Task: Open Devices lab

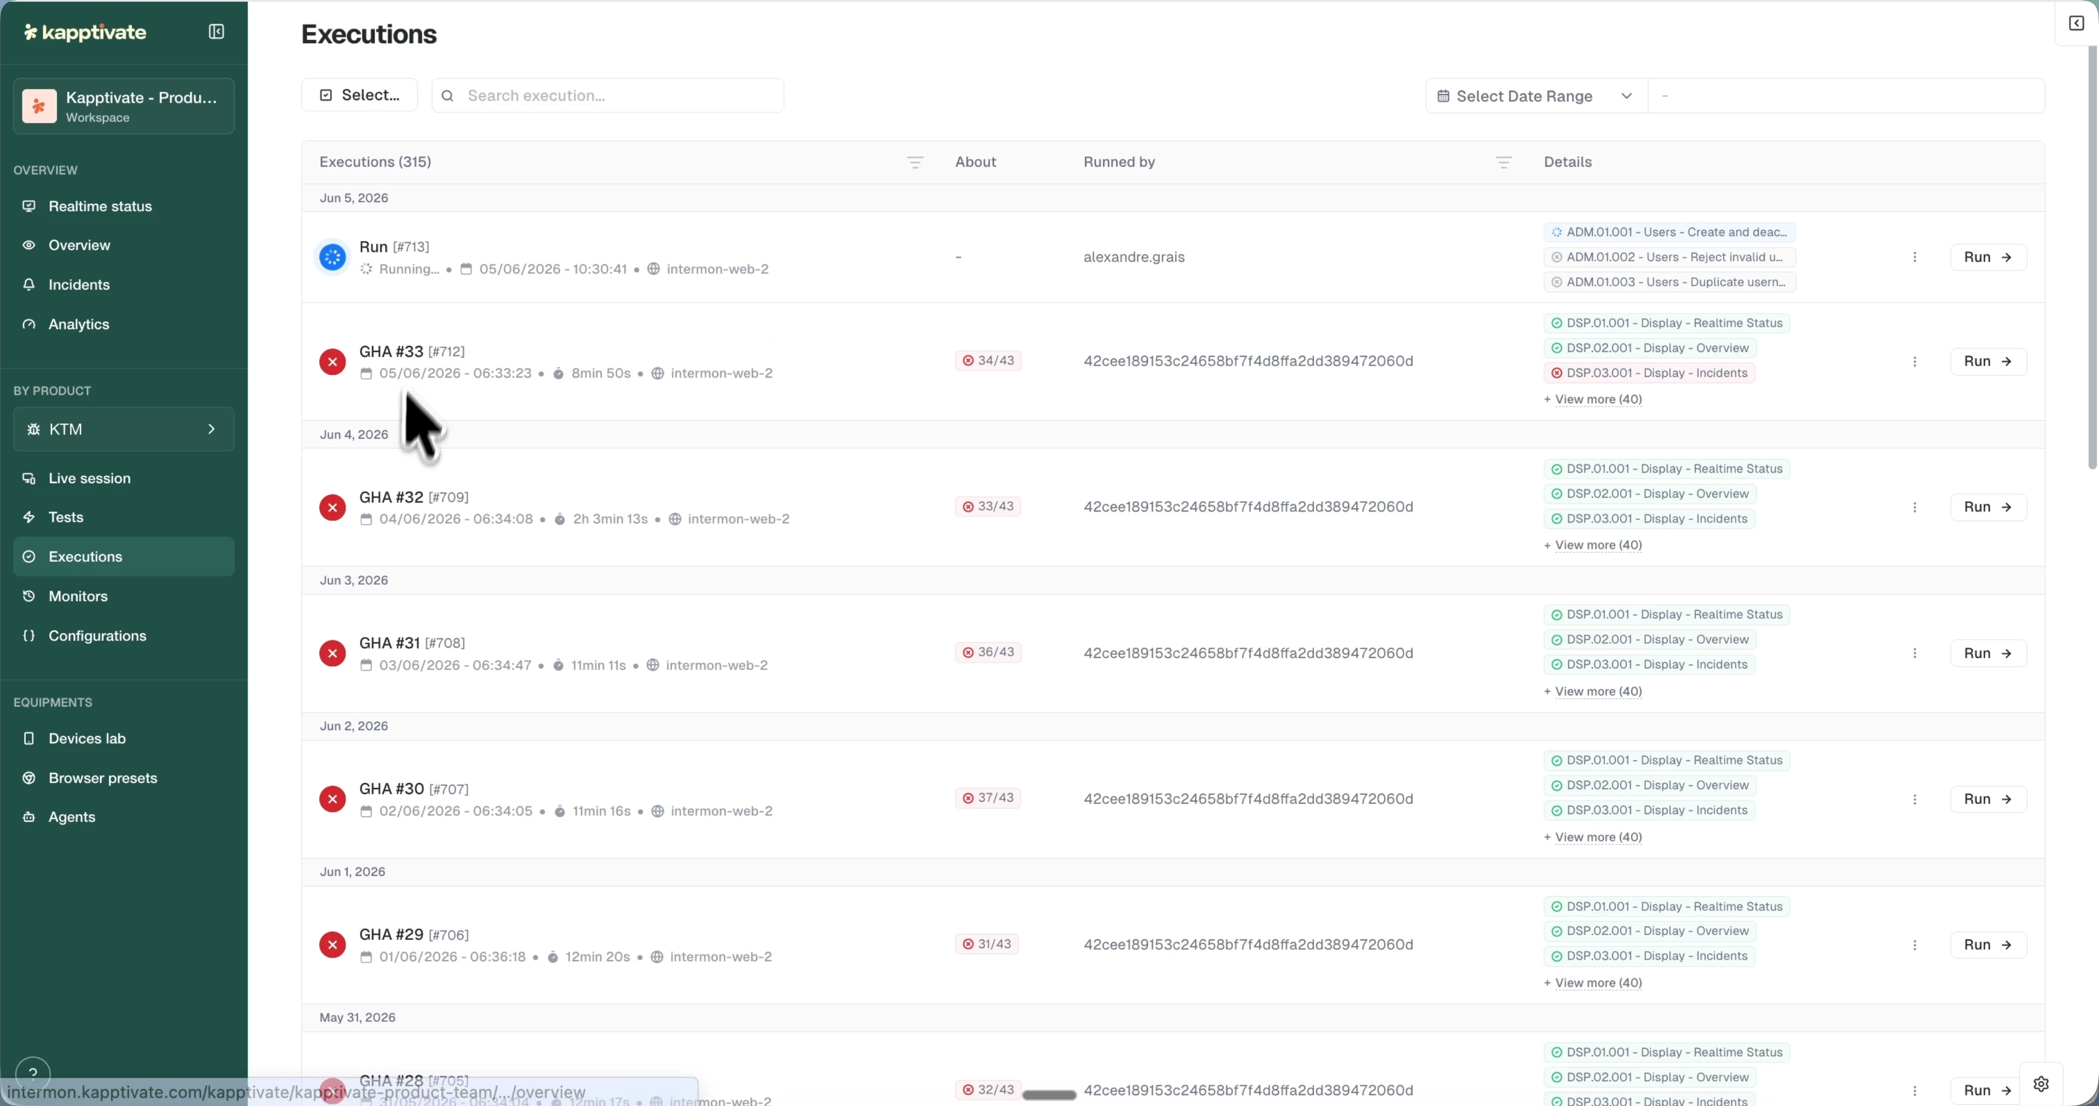Action: click(x=124, y=739)
